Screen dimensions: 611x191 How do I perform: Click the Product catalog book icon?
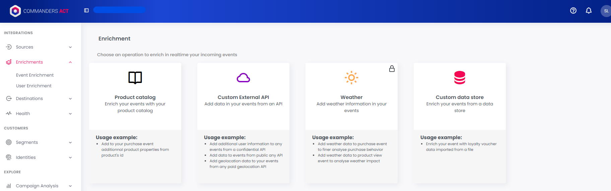coord(135,78)
